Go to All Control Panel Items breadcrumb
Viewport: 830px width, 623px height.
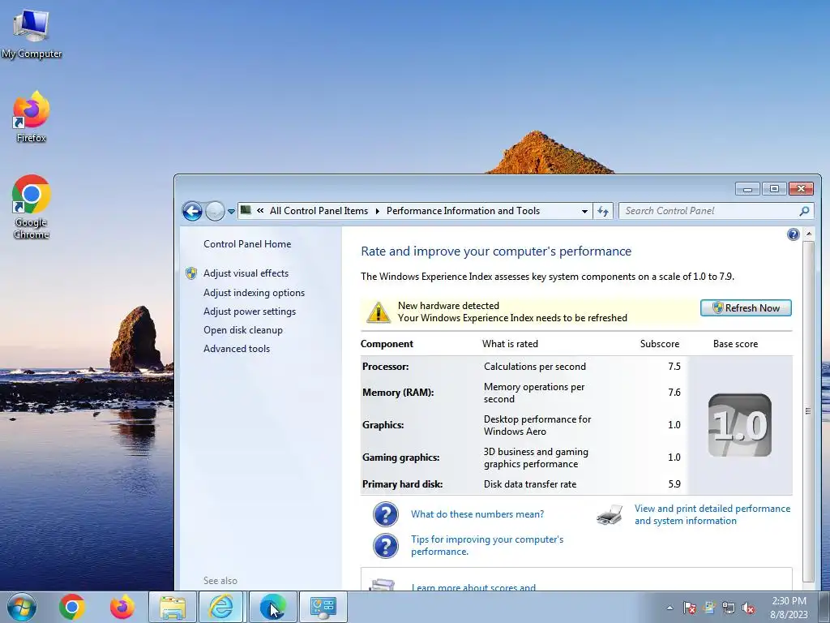[x=319, y=211]
